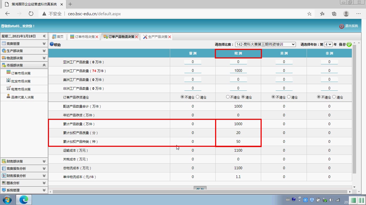Image resolution: width=366 pixels, height=205 pixels.
Task: Click the 首页 home tab icon
Action: click(x=54, y=37)
